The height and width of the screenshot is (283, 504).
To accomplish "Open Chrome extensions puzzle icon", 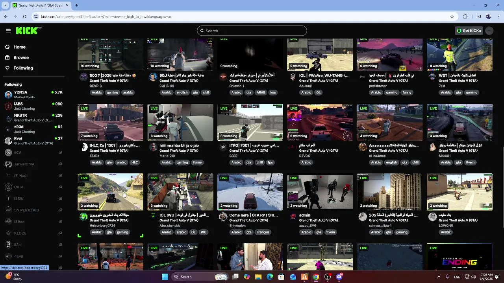I will [465, 17].
